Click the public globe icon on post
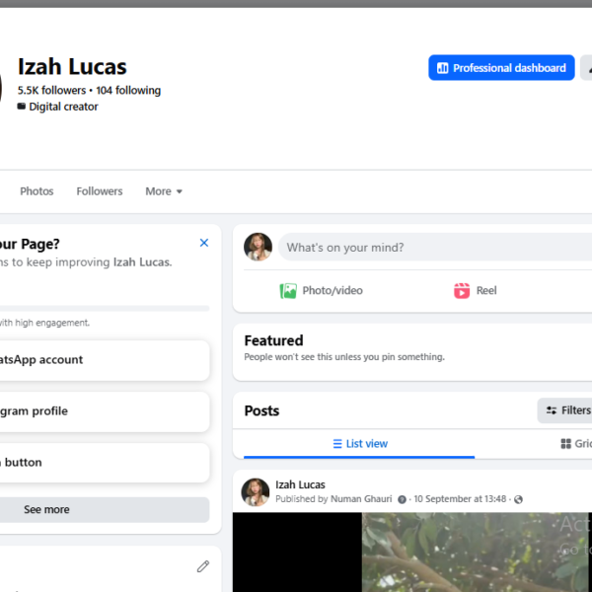The width and height of the screenshot is (592, 592). pyautogui.click(x=518, y=499)
